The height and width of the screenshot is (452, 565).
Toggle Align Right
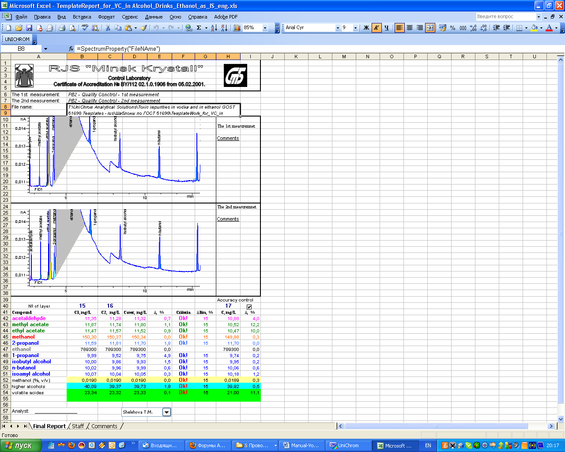[x=420, y=28]
